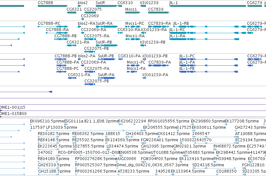Select the CG7839-PA protein label
Image resolution: width=266 pixels, height=176 pixels.
160,62
